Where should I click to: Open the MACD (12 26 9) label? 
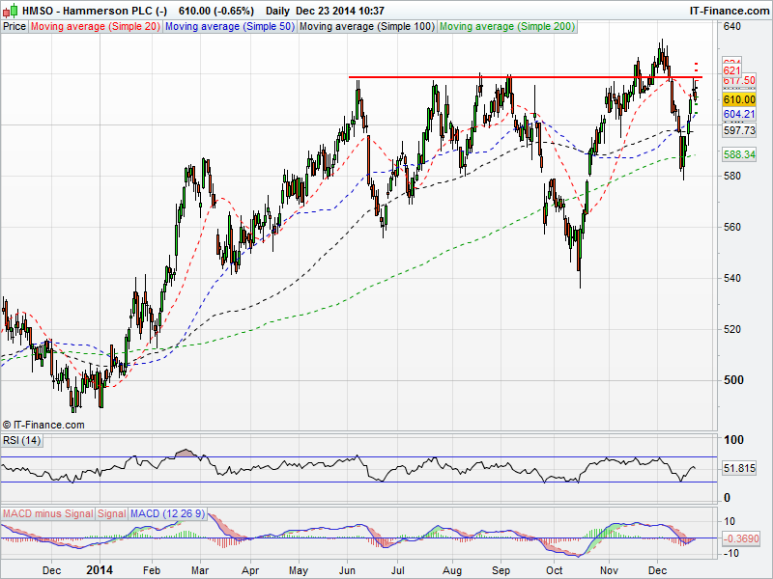click(165, 512)
